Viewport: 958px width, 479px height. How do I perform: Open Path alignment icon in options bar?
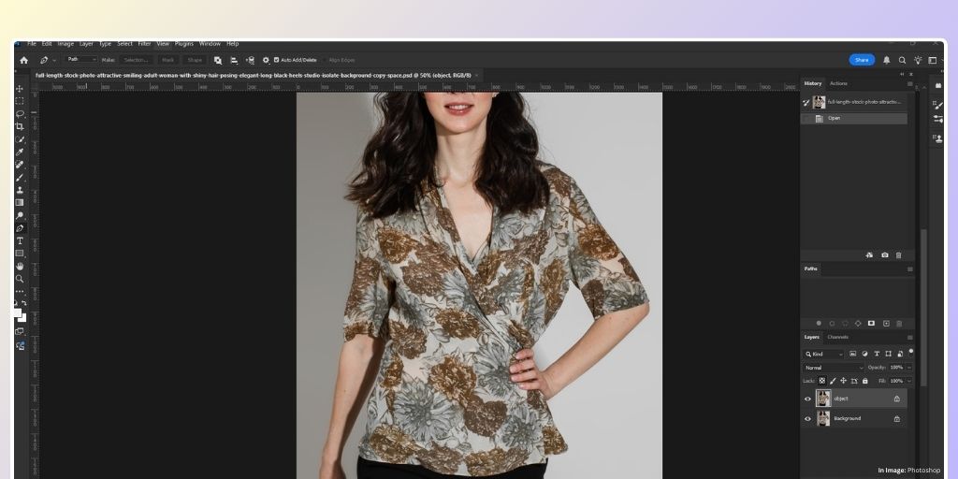(x=234, y=60)
